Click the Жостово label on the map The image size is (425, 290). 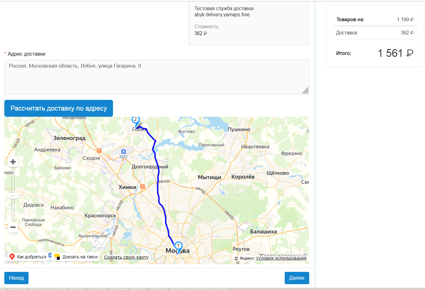click(x=186, y=131)
